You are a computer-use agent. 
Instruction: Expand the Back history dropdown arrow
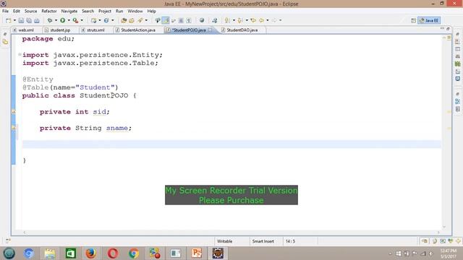point(268,20)
